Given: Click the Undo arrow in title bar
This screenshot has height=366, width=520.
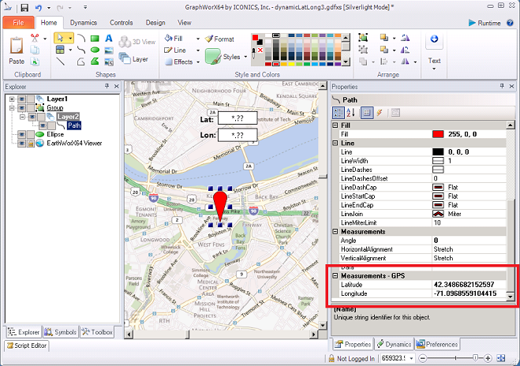Looking at the screenshot, I should pyautogui.click(x=39, y=7).
